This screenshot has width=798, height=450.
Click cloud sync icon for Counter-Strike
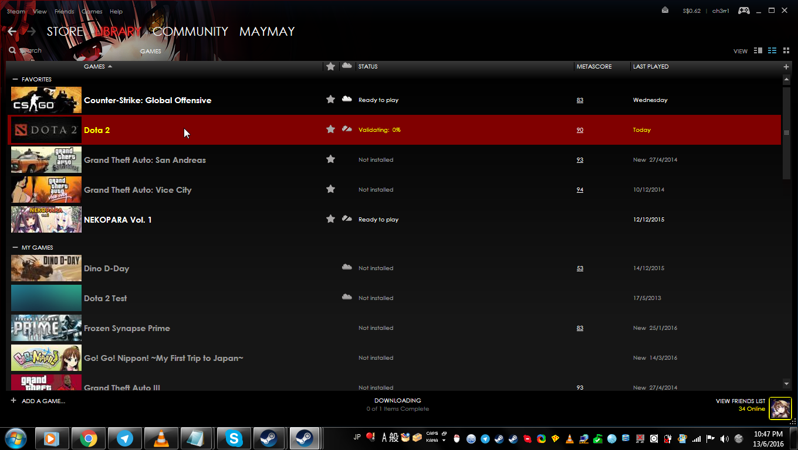point(347,99)
